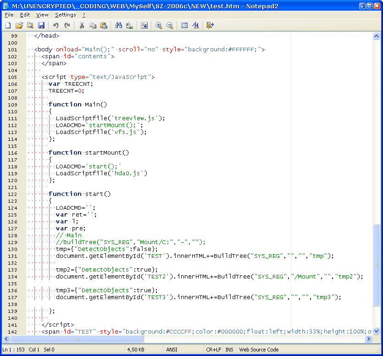Click the '</script>' tag on line 141
Image resolution: width=383 pixels, height=356 pixels.
point(58,325)
